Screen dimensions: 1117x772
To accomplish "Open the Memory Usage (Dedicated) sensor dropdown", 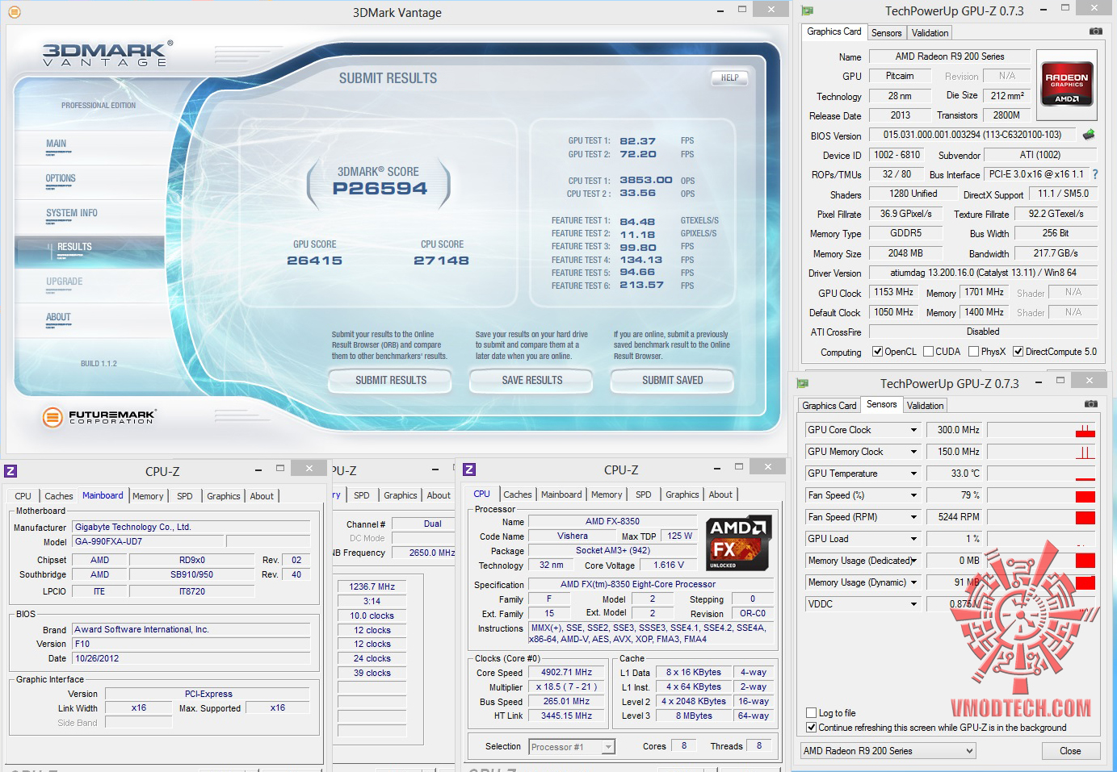I will [913, 561].
